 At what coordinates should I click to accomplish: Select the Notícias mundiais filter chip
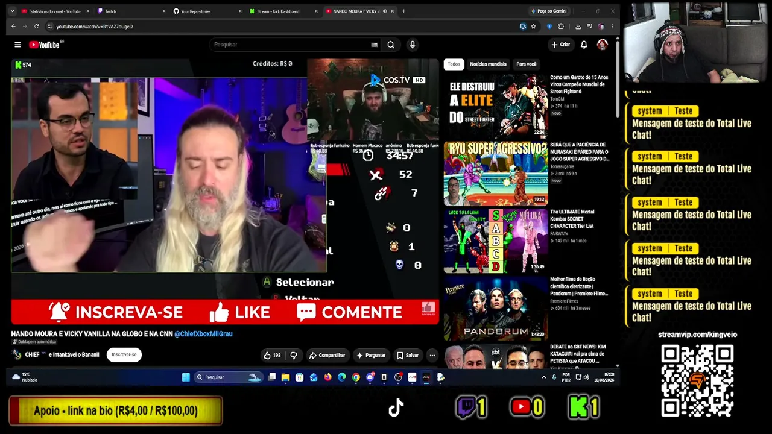click(x=488, y=64)
